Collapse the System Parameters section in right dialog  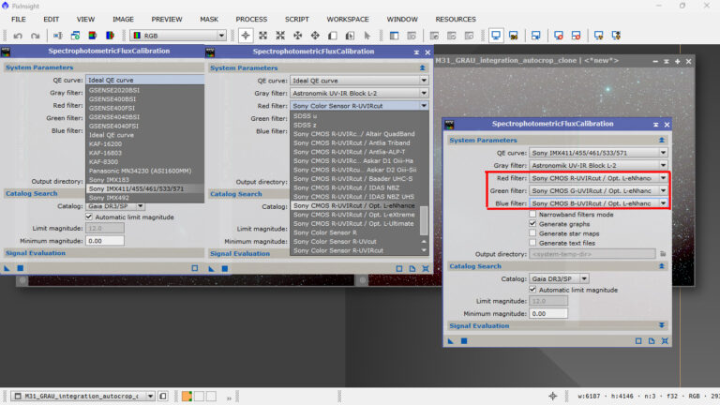tap(662, 140)
